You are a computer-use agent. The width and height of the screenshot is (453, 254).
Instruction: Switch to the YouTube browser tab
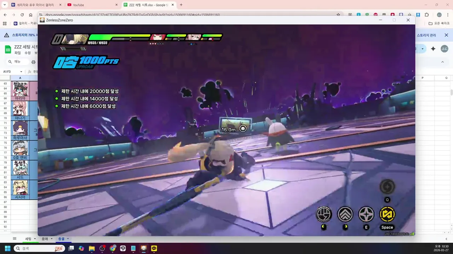[93, 5]
